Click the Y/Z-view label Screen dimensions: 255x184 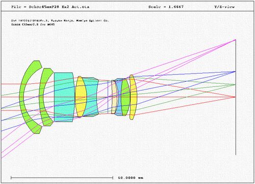point(224,7)
